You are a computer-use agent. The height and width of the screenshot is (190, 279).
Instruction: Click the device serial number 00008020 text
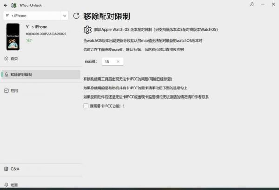(x=46, y=34)
